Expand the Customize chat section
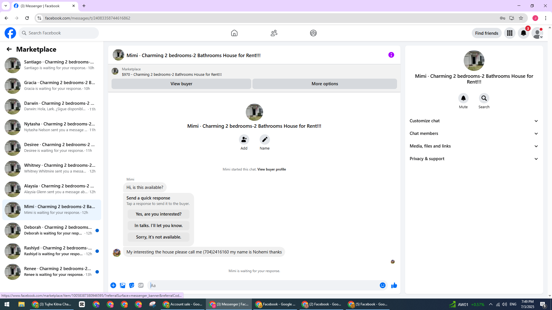The height and width of the screenshot is (310, 552). 474,121
